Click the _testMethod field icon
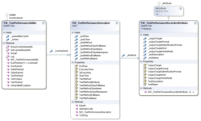This screenshot has height=121, width=201. point(76,43)
